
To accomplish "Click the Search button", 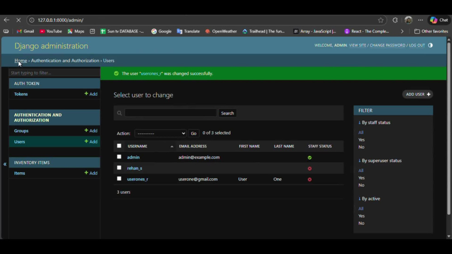I will (x=227, y=113).
